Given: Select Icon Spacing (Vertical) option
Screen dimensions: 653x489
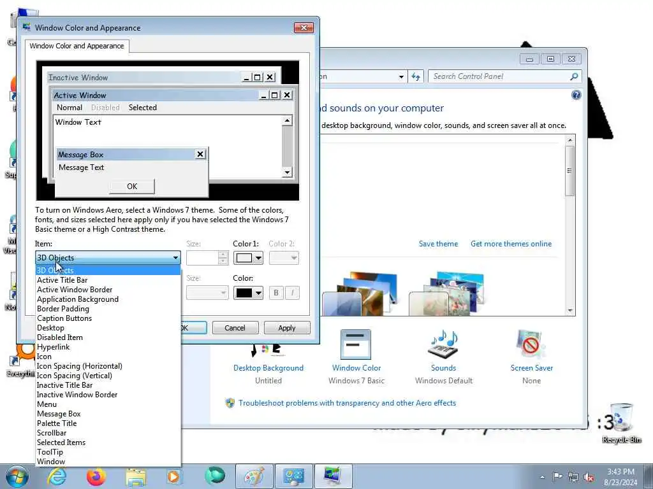Looking at the screenshot, I should [x=108, y=376].
